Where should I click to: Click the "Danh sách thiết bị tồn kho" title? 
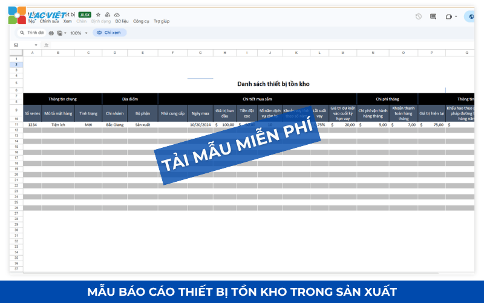pos(273,84)
